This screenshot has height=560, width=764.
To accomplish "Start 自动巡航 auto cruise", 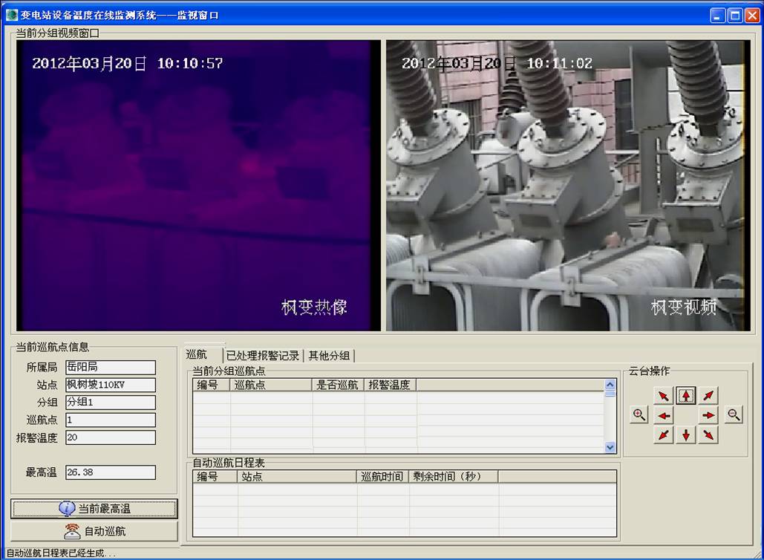I will coord(94,531).
